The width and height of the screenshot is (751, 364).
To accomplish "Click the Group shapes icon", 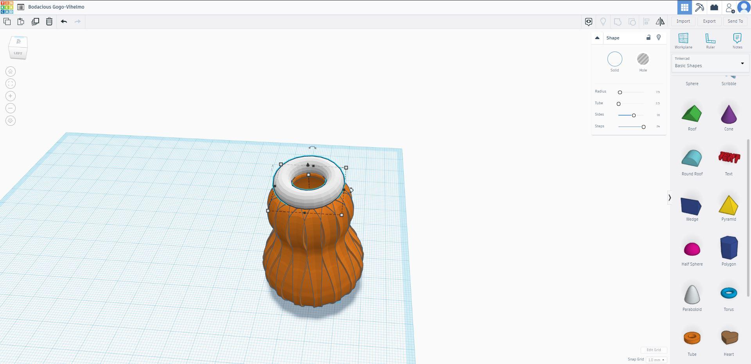I will (x=618, y=22).
